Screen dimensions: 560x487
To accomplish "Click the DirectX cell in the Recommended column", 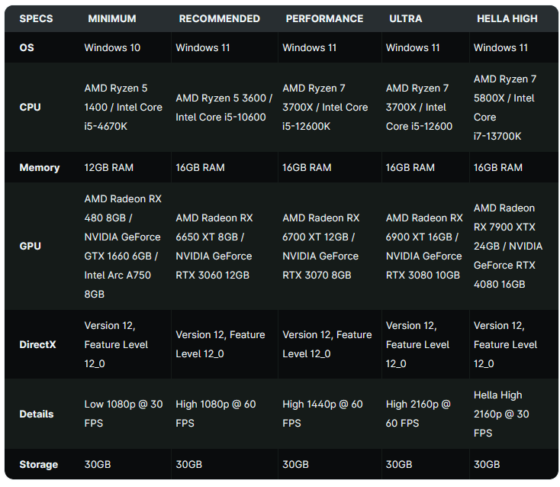I will (x=220, y=344).
